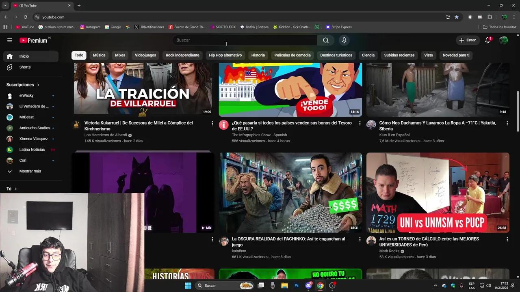Viewport: 520px width, 292px height.
Task: Open Discord from the taskbar
Action: 308,286
